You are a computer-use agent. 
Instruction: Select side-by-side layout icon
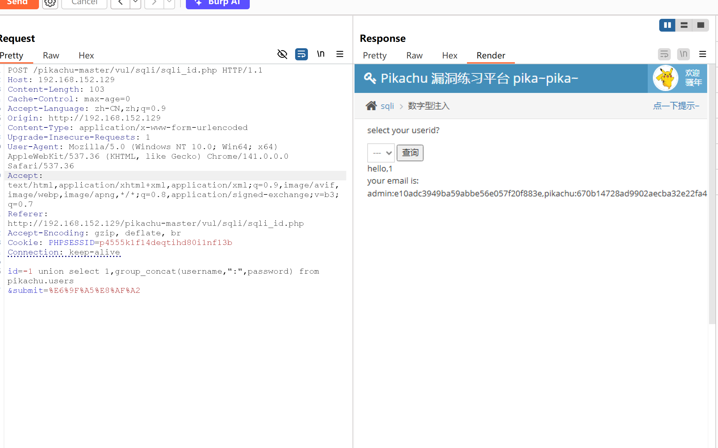(667, 25)
